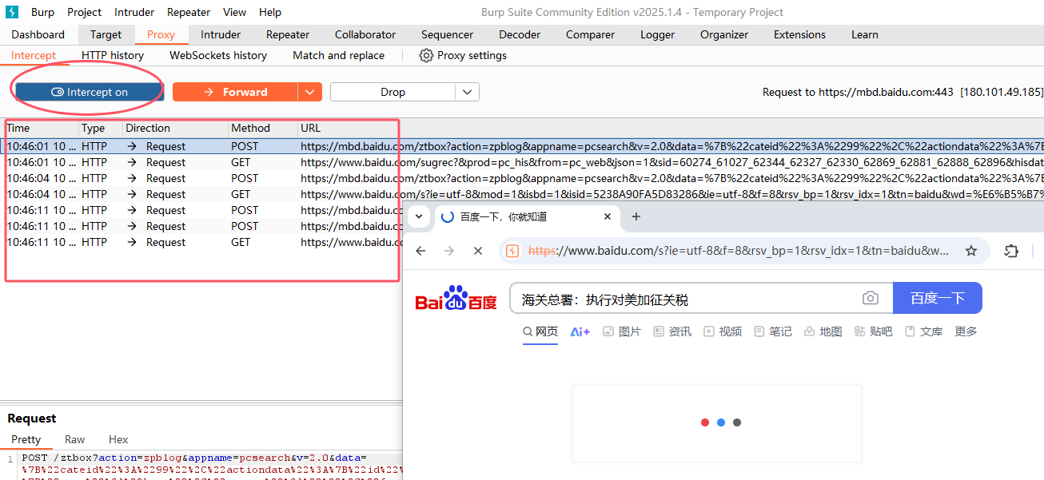This screenshot has width=1044, height=480.
Task: Click the Burp Suite logo icon
Action: coord(12,12)
